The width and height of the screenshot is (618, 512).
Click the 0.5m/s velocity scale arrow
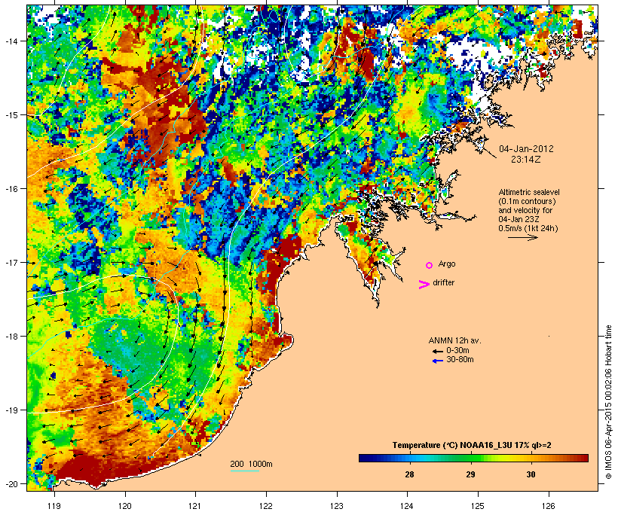pos(522,237)
